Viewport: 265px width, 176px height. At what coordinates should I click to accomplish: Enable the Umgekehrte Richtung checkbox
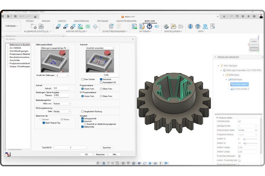pyautogui.click(x=82, y=111)
